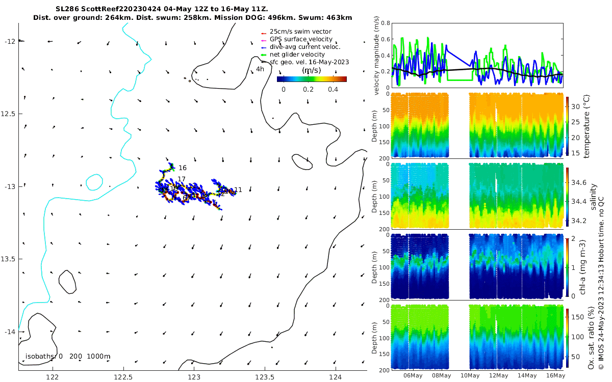Click the chl-a color bar

pyautogui.click(x=567, y=266)
